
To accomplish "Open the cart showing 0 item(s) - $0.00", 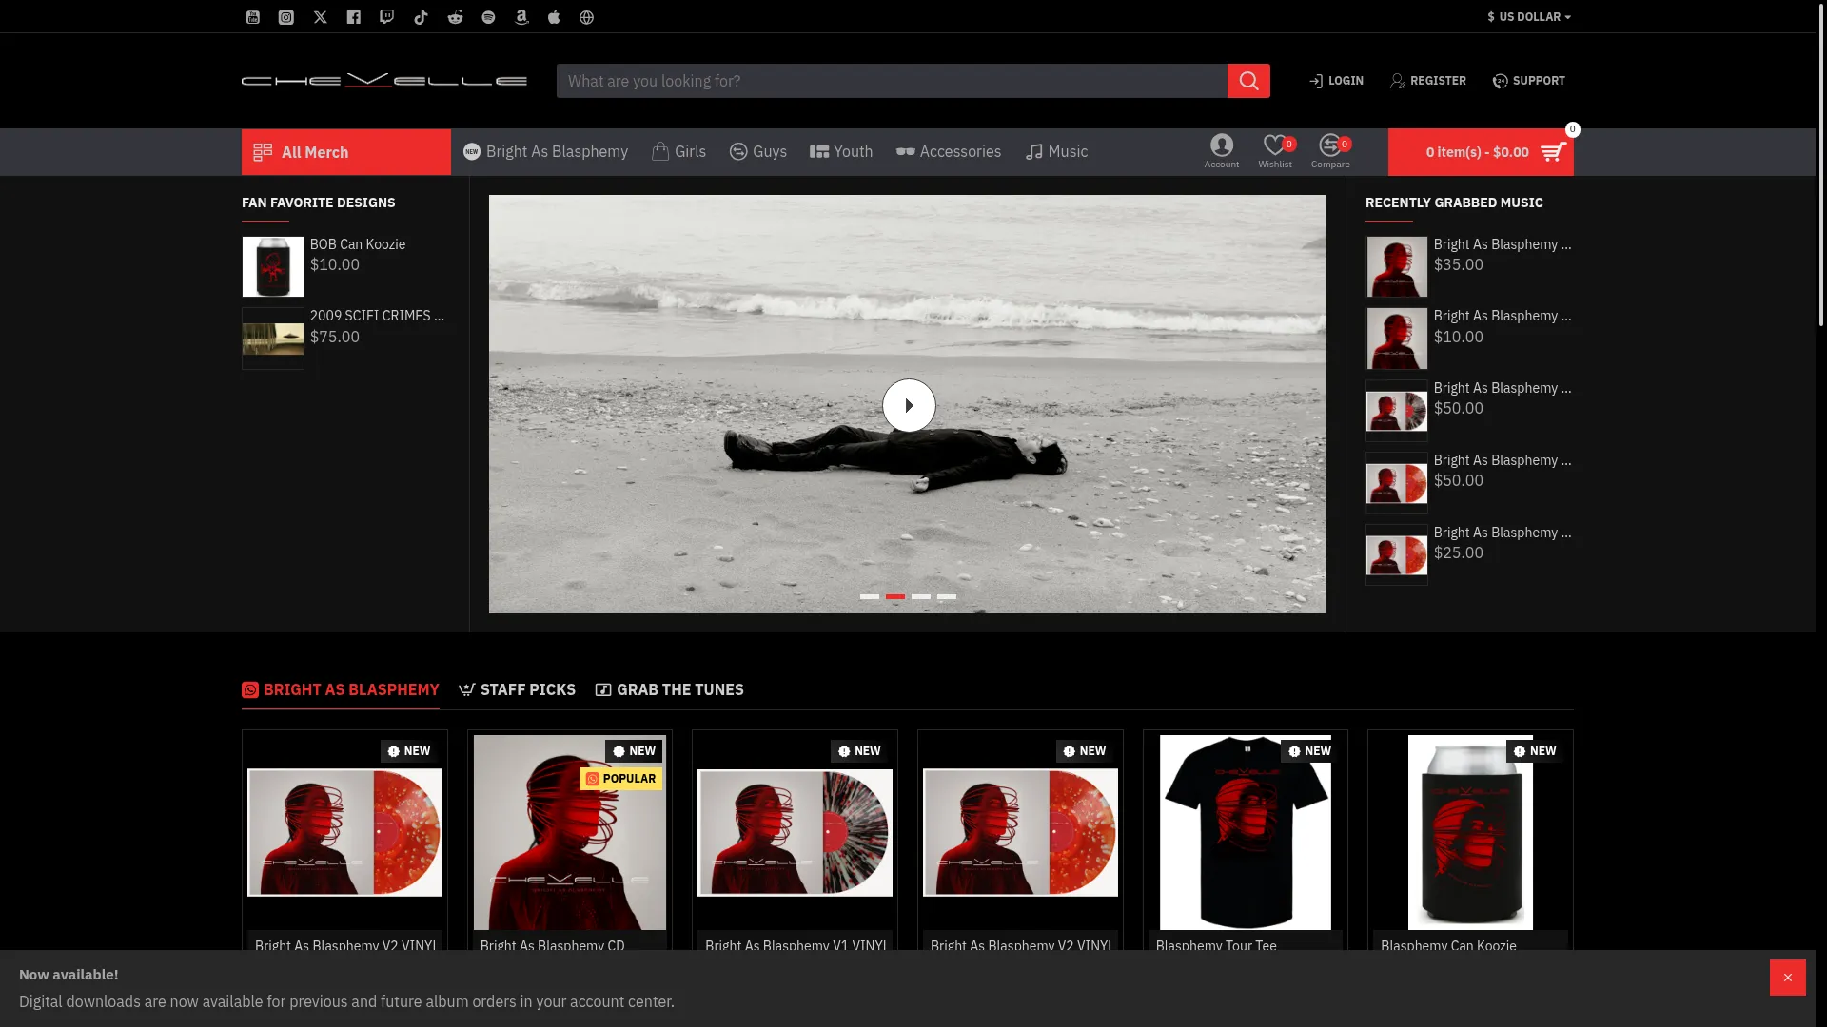I will pyautogui.click(x=1481, y=152).
